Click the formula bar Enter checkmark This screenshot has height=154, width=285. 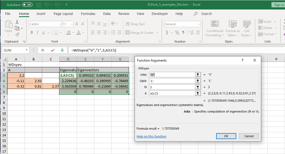(53, 50)
